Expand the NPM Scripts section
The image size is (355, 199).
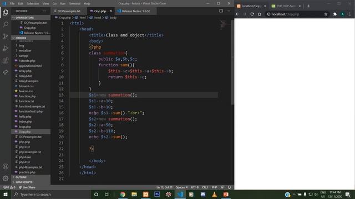click(x=31, y=182)
